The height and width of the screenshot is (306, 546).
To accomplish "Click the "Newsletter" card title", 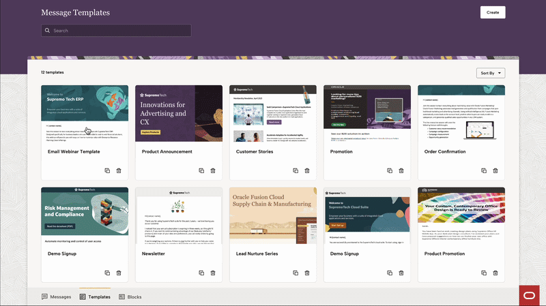I will pos(153,254).
